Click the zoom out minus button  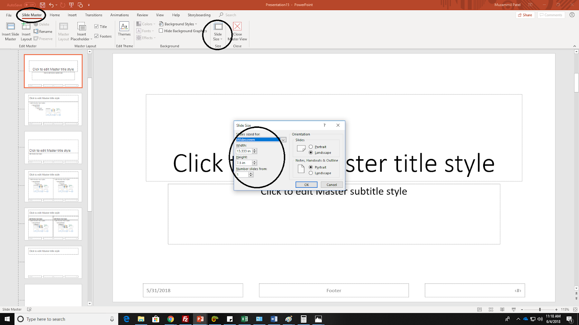pos(522,309)
